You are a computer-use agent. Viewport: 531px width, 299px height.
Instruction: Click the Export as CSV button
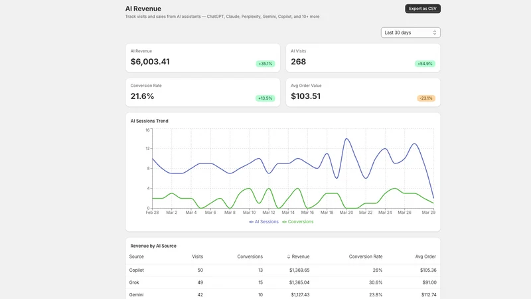pyautogui.click(x=423, y=9)
